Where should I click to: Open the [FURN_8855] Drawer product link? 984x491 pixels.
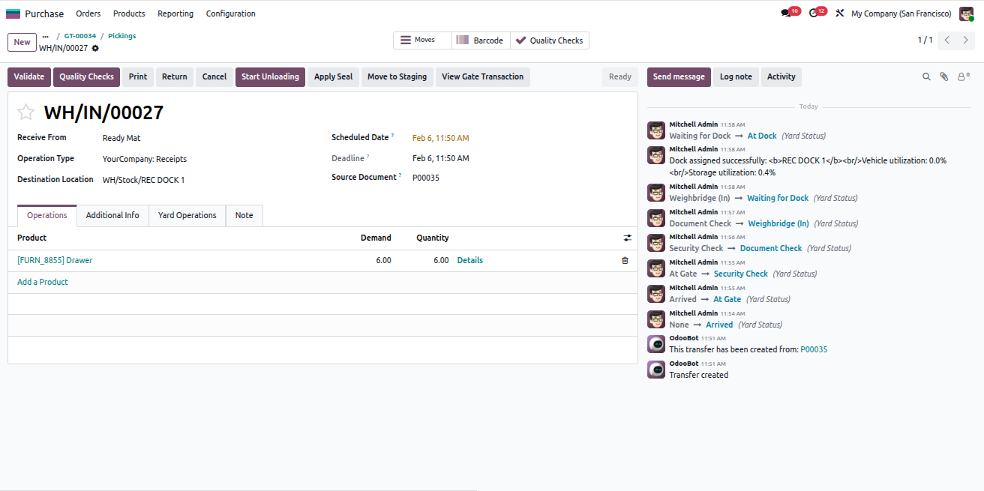(55, 260)
